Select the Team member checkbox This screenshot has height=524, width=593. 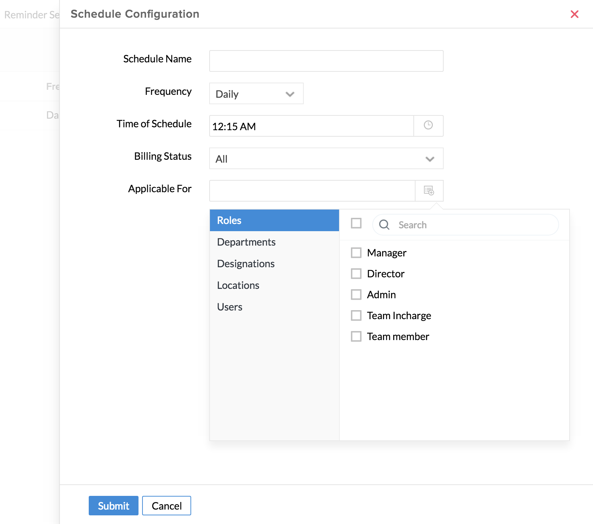coord(356,336)
